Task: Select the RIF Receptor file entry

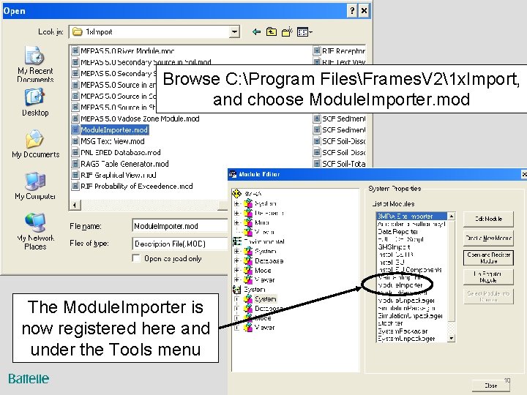Action: [343, 51]
